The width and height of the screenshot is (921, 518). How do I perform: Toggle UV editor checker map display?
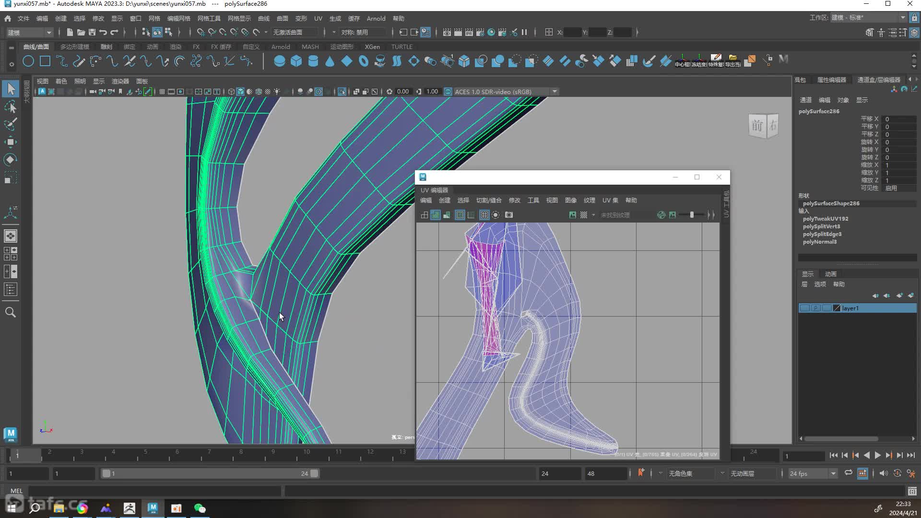click(x=584, y=215)
